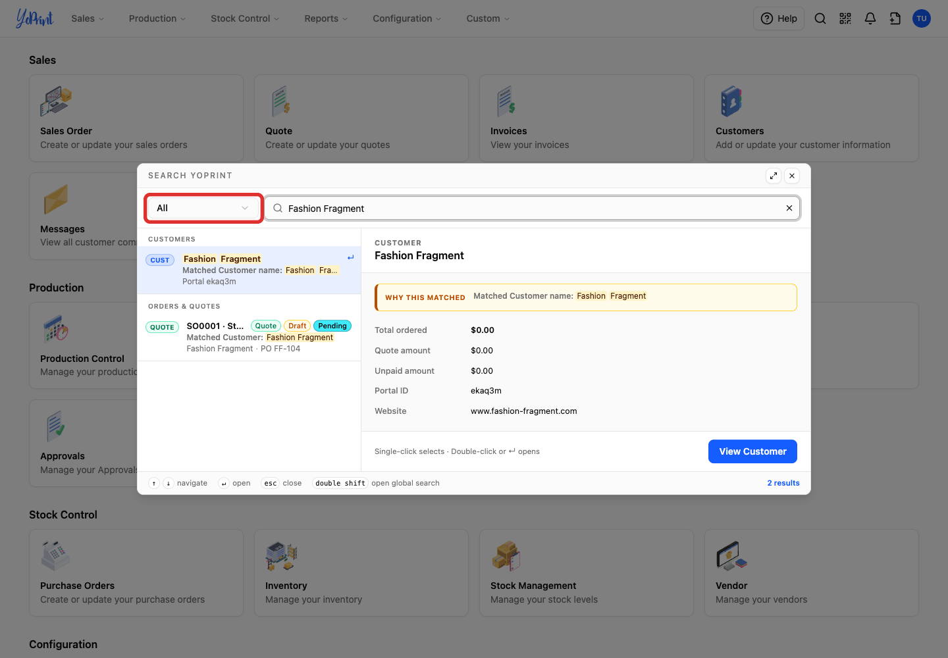Click the CUST badge on customer result
Viewport: 948px width, 658px height.
tap(160, 260)
